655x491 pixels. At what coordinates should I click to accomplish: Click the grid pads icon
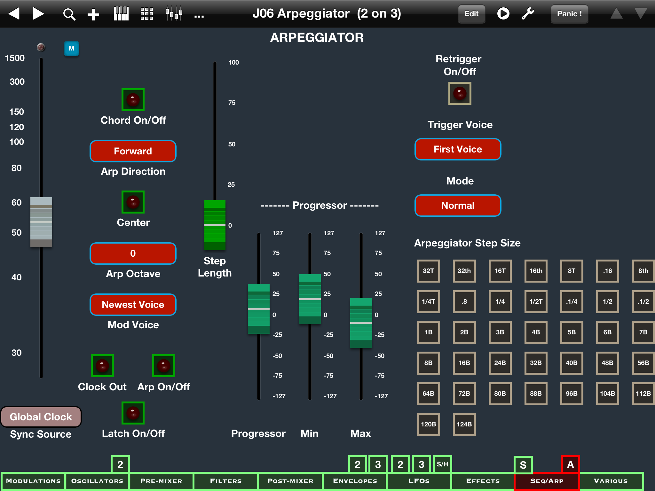tap(147, 14)
